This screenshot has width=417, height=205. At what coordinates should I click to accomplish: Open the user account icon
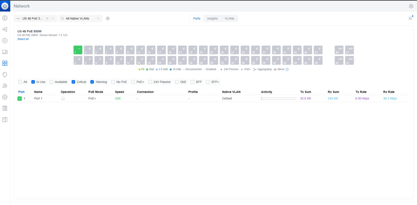[x=411, y=6]
